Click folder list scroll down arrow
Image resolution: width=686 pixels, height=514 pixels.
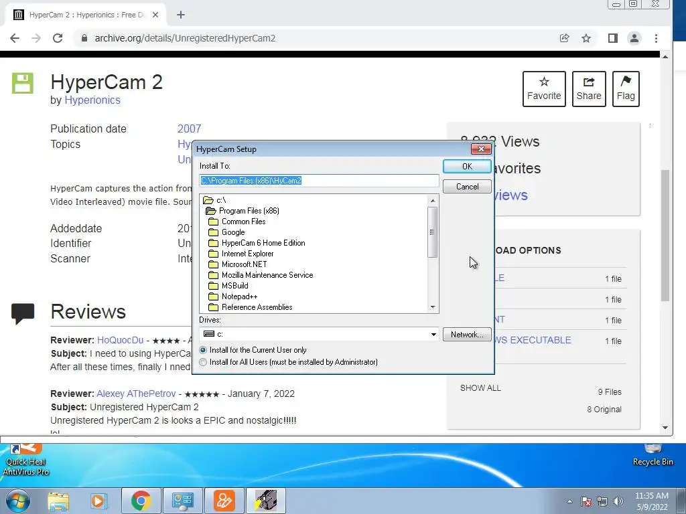coord(433,307)
